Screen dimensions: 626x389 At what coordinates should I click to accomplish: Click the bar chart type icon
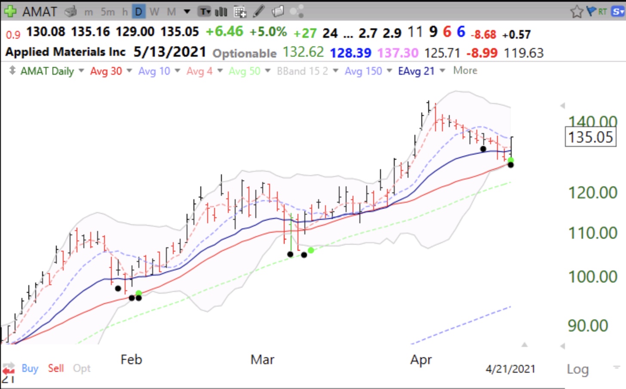point(221,12)
